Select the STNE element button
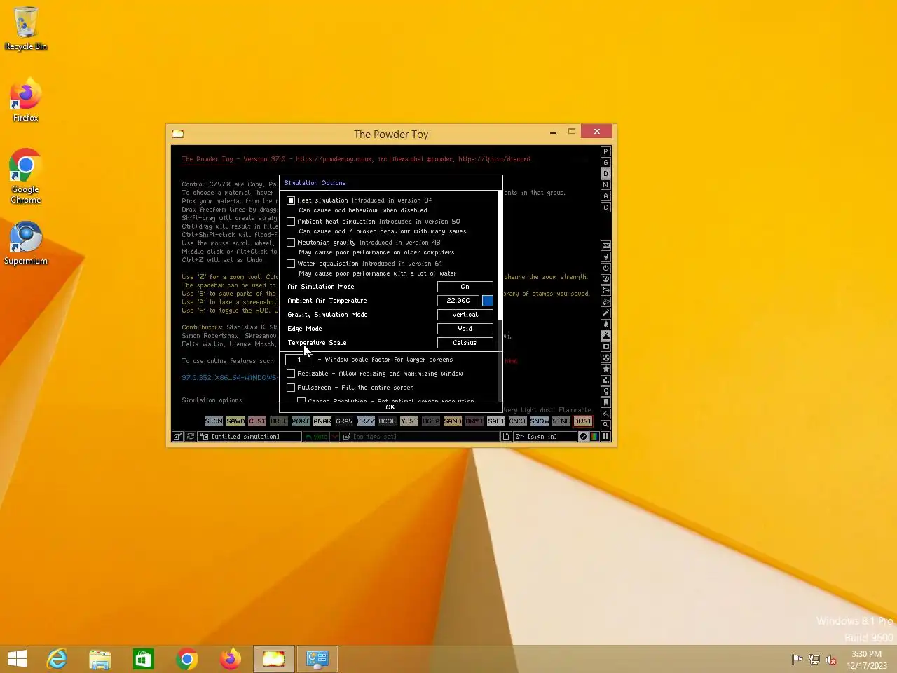 pos(561,421)
